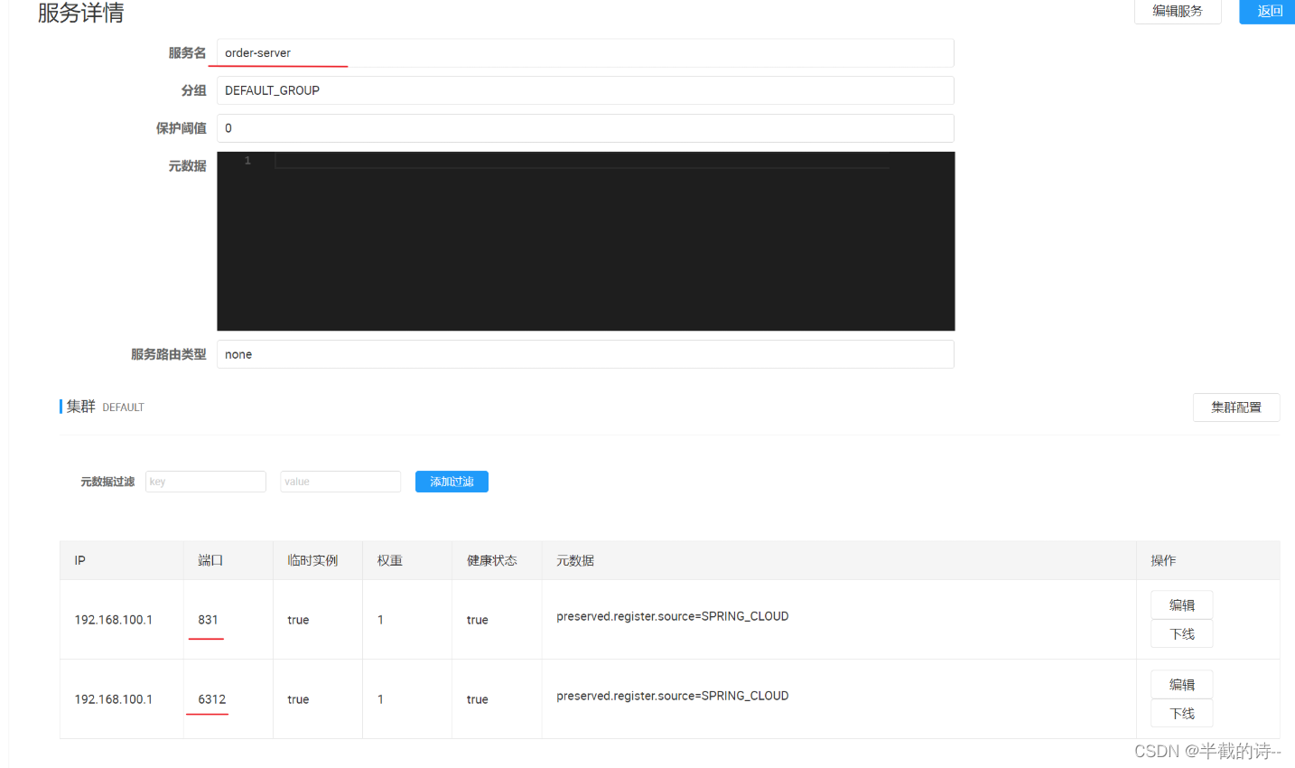Click the 权重 column header
Image resolution: width=1295 pixels, height=768 pixels.
(x=390, y=560)
